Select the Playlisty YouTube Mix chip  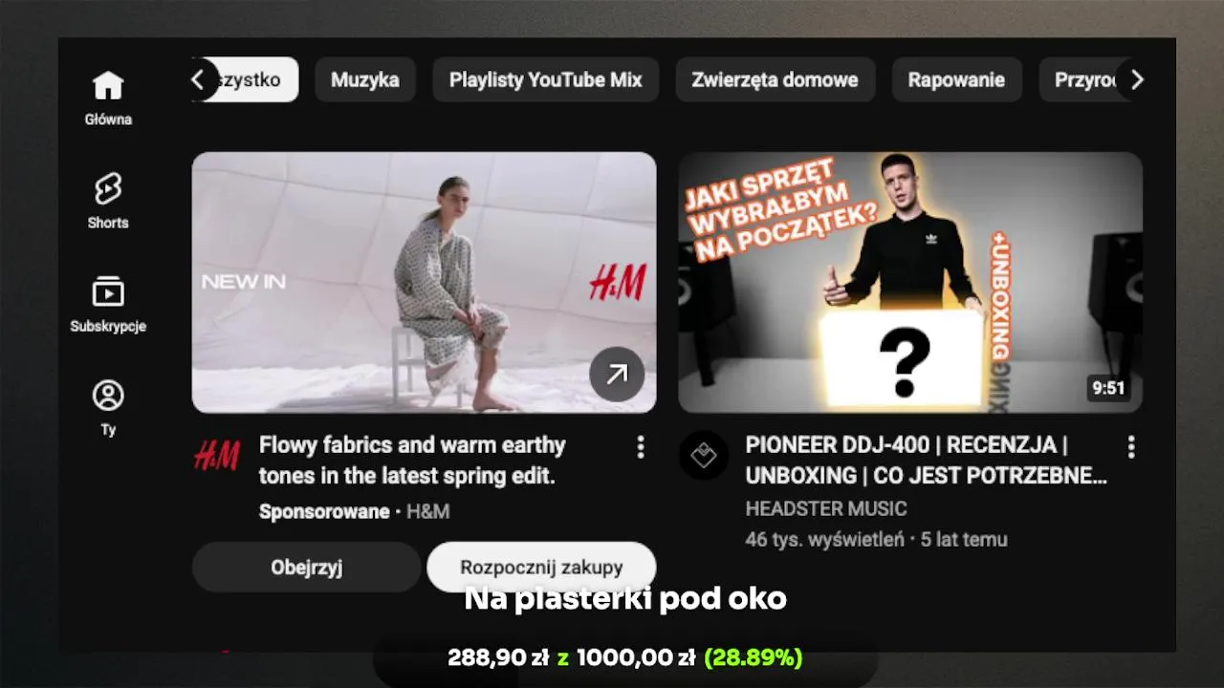pyautogui.click(x=546, y=79)
